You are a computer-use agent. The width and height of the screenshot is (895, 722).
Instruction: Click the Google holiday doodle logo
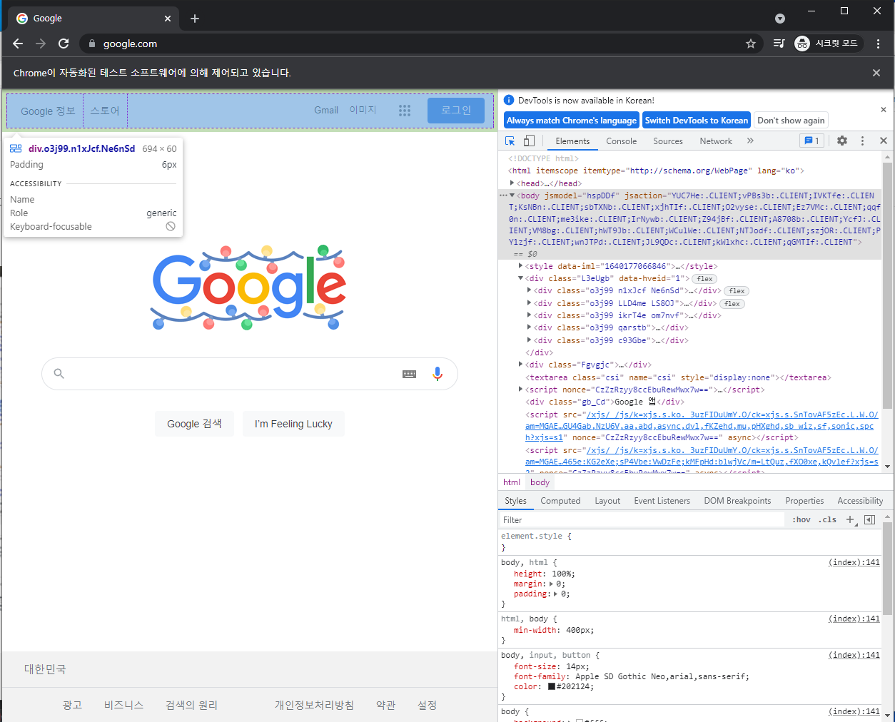click(248, 288)
